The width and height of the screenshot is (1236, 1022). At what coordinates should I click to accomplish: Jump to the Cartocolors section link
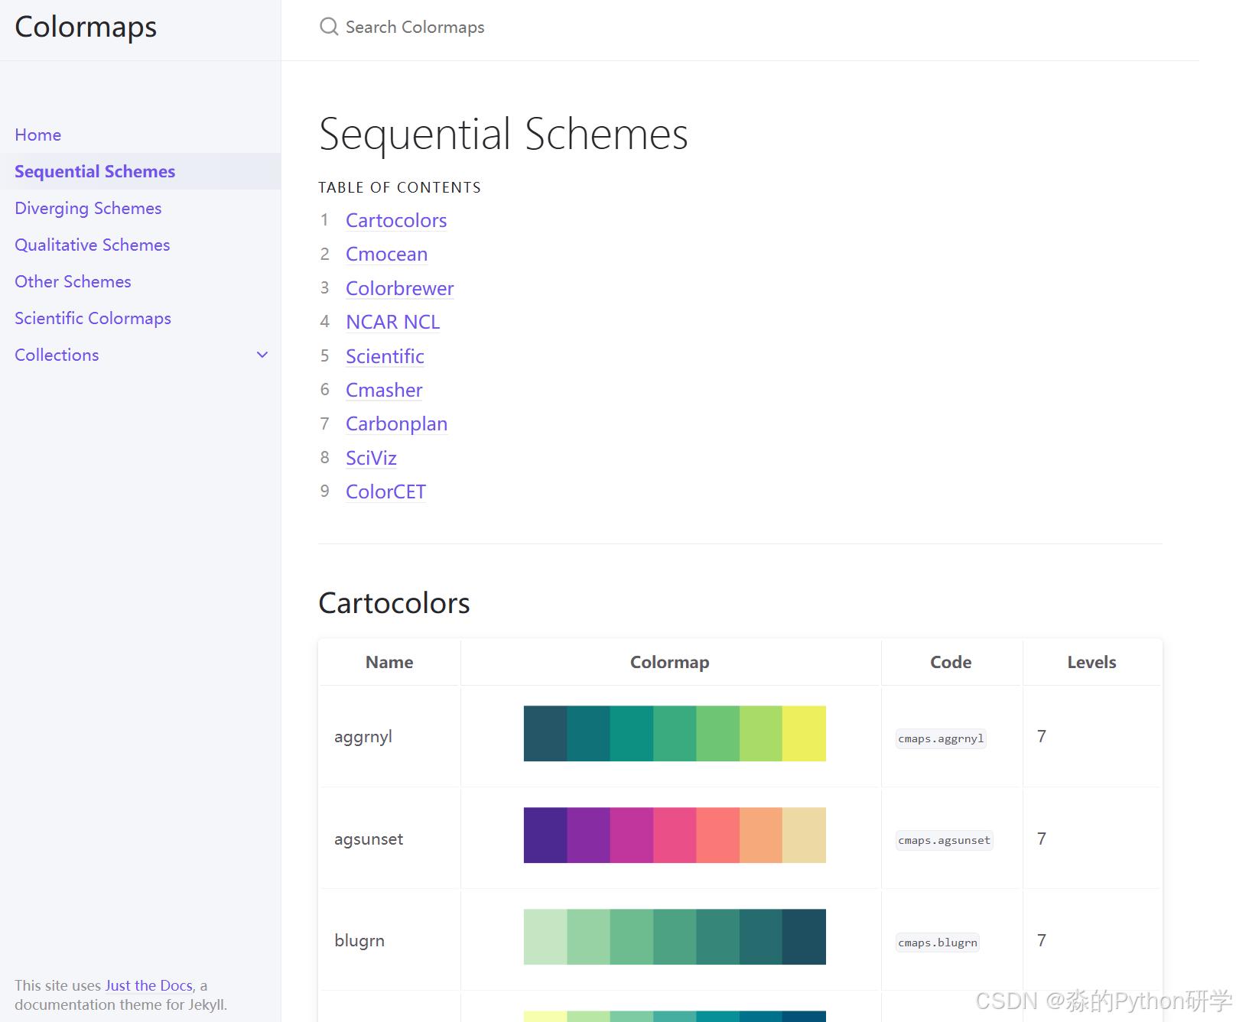coord(396,220)
